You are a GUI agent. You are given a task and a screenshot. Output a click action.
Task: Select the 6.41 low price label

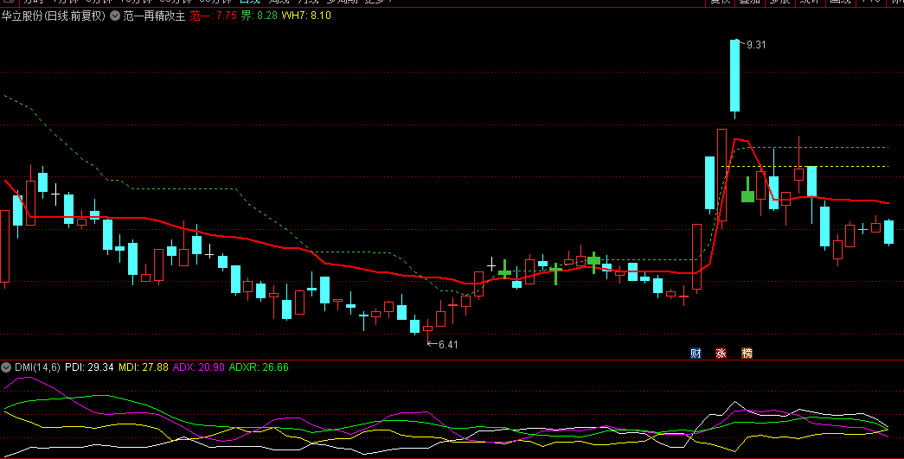pos(448,345)
